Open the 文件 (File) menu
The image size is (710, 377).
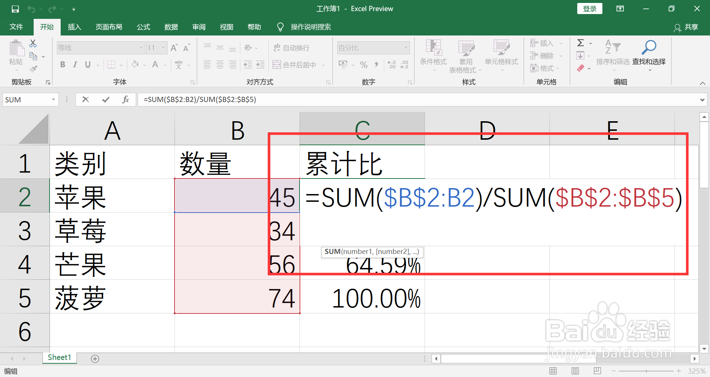point(16,27)
